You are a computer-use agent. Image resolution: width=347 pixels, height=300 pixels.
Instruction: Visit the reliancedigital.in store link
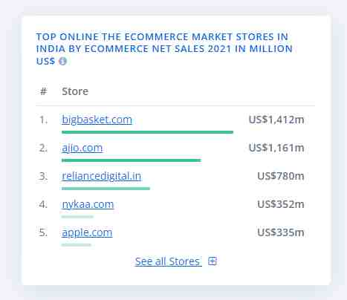102,176
